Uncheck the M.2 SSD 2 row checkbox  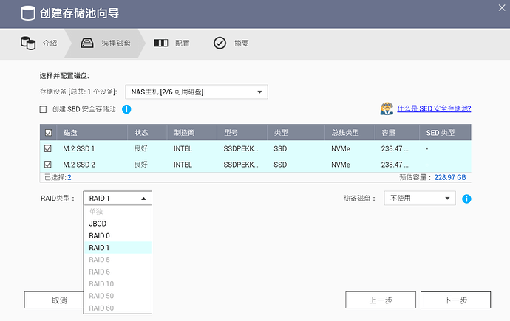tap(49, 164)
